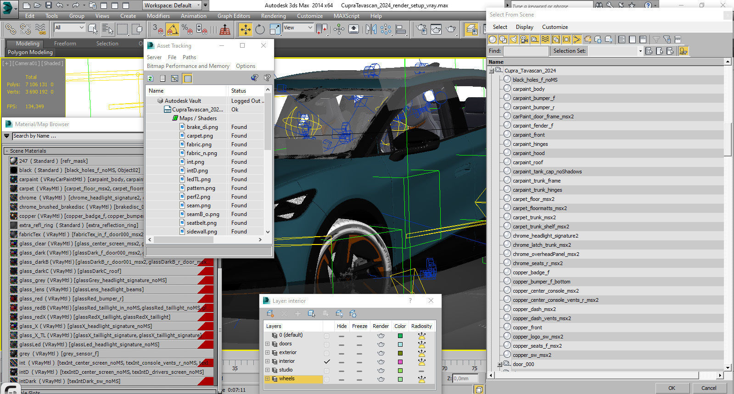
Task: Open the Selection Set dropdown
Action: coord(616,51)
